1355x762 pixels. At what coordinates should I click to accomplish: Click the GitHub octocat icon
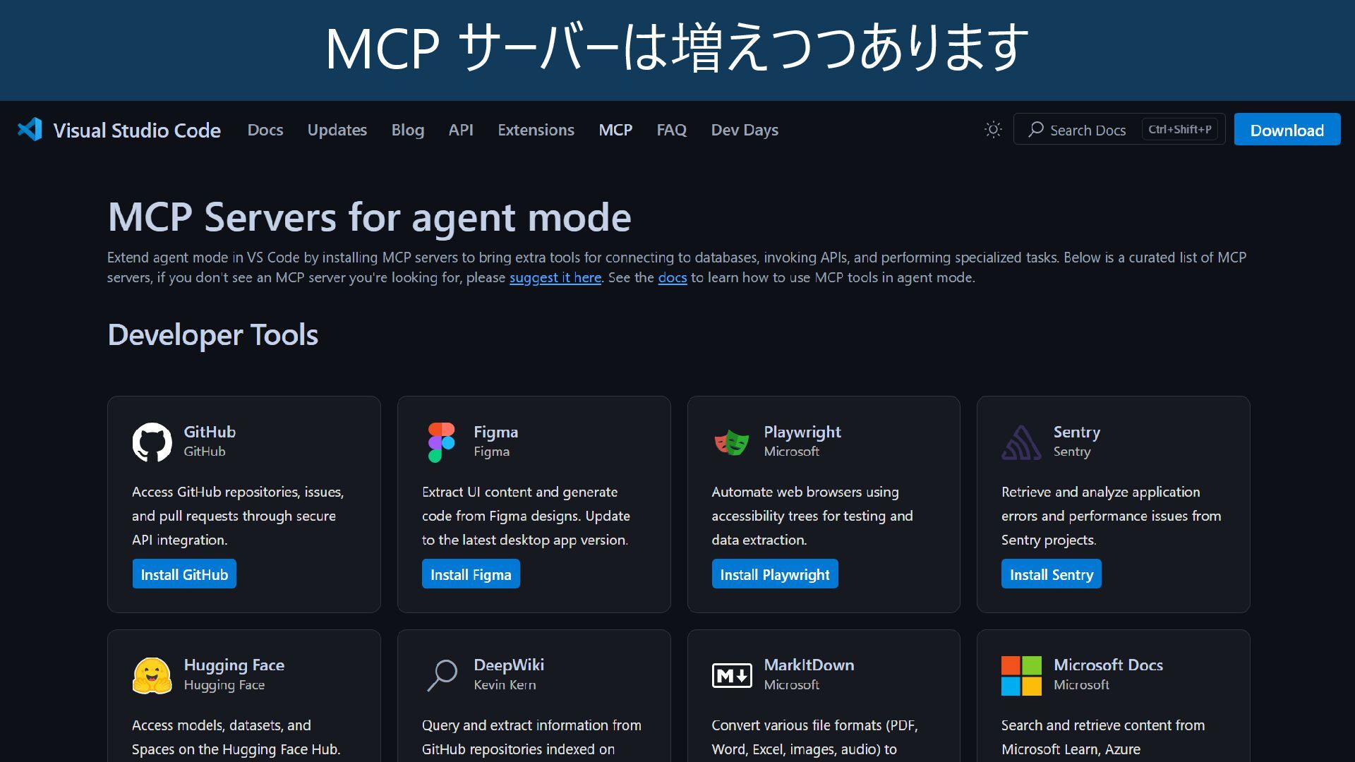point(152,442)
